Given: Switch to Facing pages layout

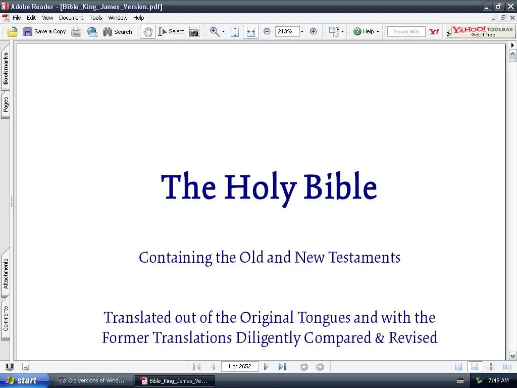Looking at the screenshot, I should 507,367.
